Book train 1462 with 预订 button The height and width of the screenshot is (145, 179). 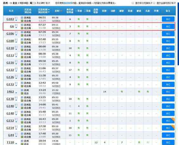tap(168, 92)
